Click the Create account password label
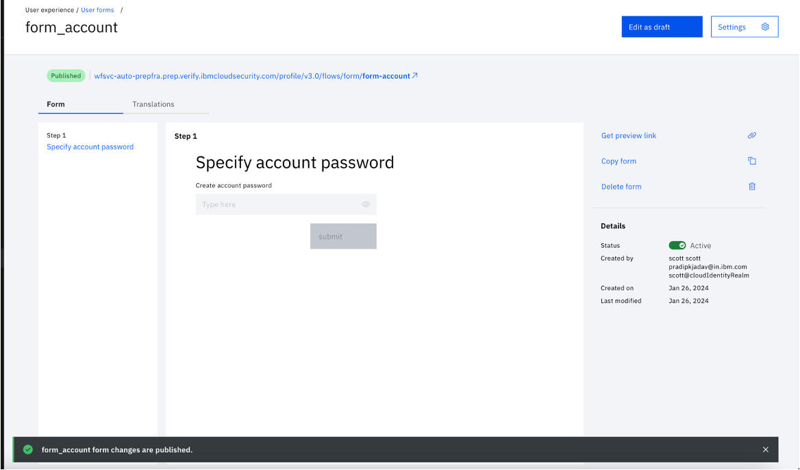 click(x=234, y=185)
